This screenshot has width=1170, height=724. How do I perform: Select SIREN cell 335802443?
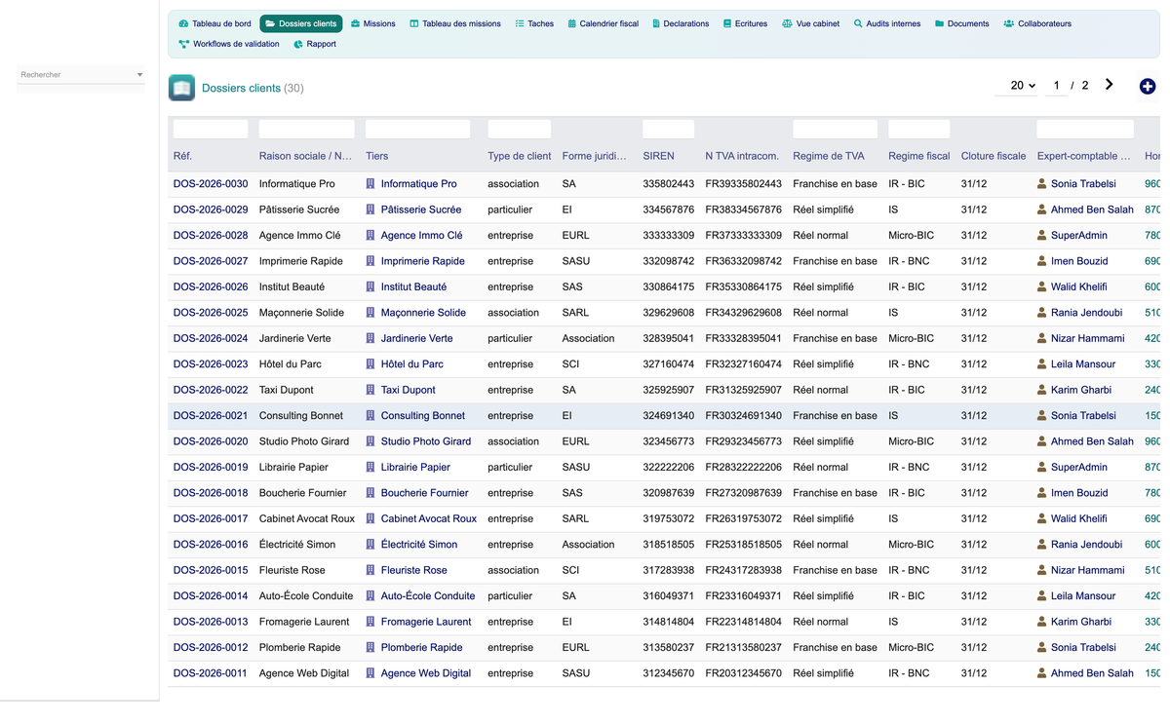click(669, 184)
